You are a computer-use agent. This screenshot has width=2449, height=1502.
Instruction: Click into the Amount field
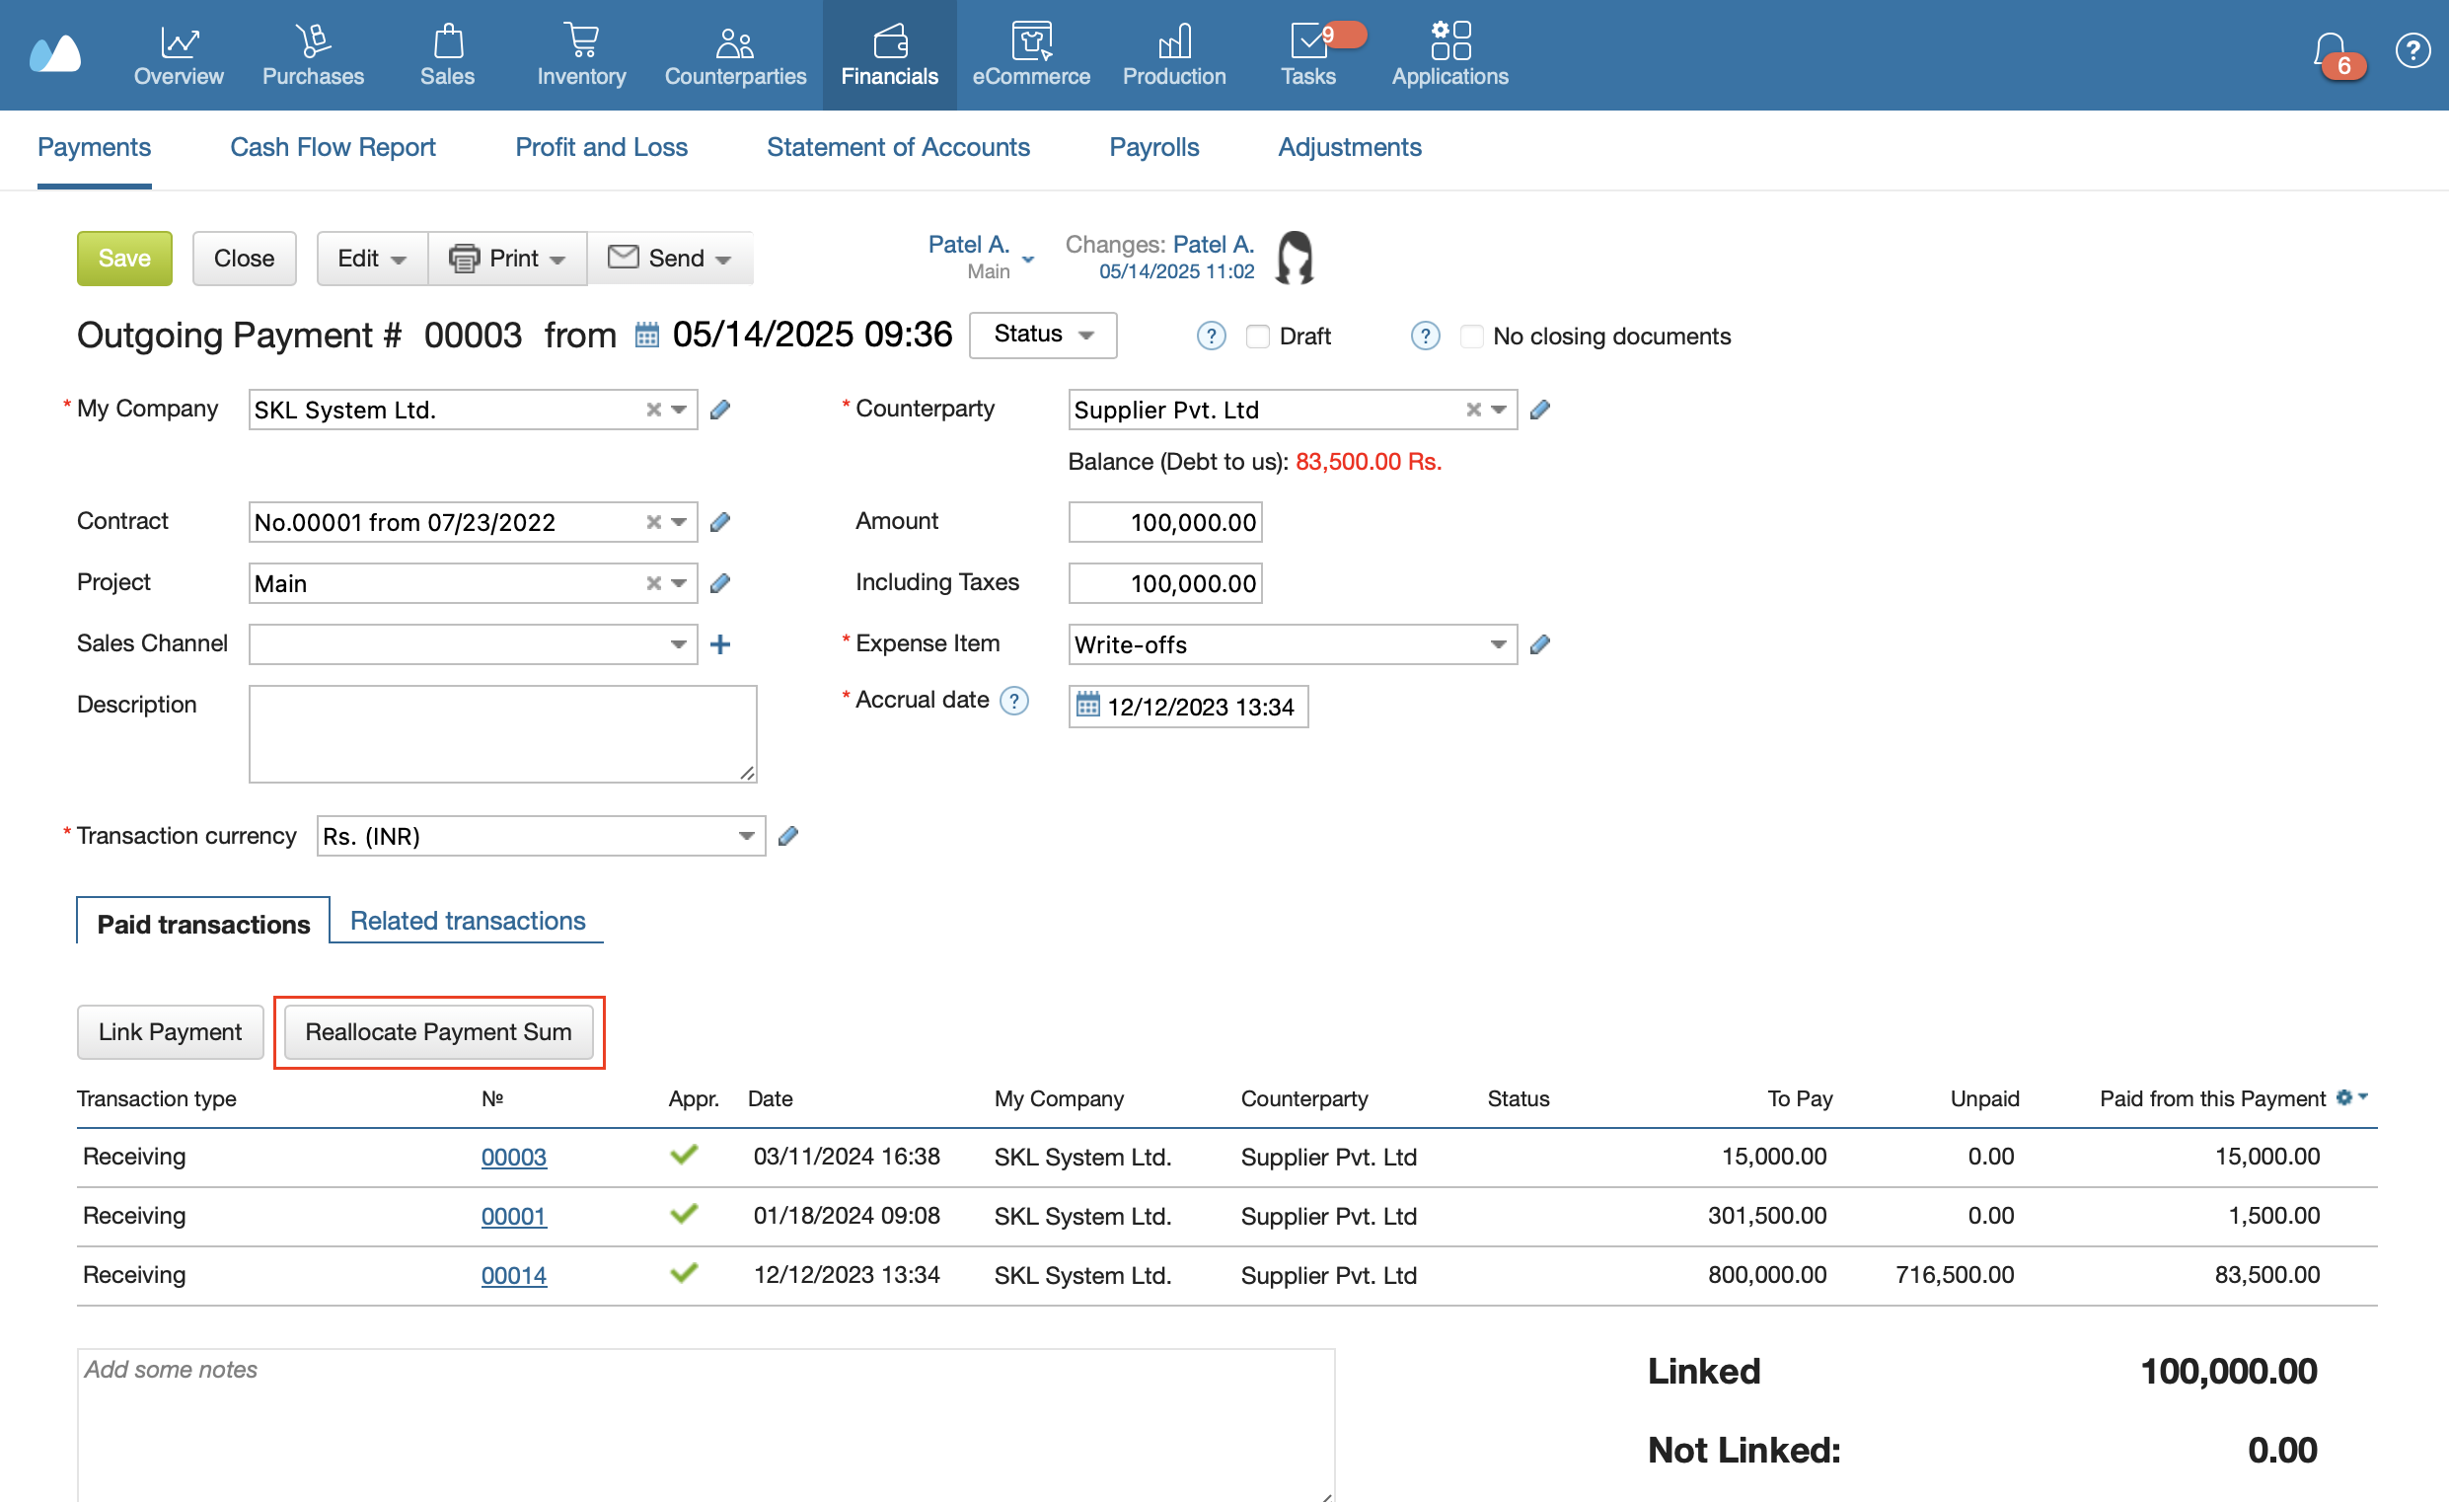(x=1165, y=522)
